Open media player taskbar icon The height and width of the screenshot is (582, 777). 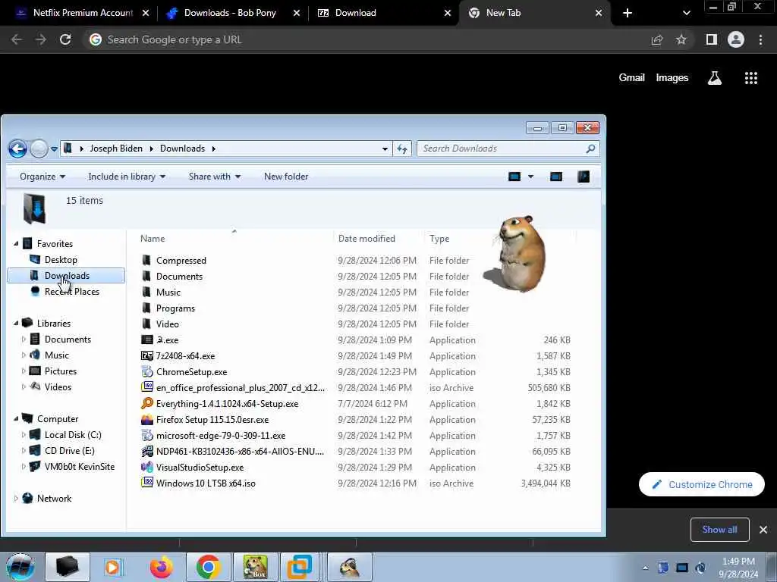[113, 567]
